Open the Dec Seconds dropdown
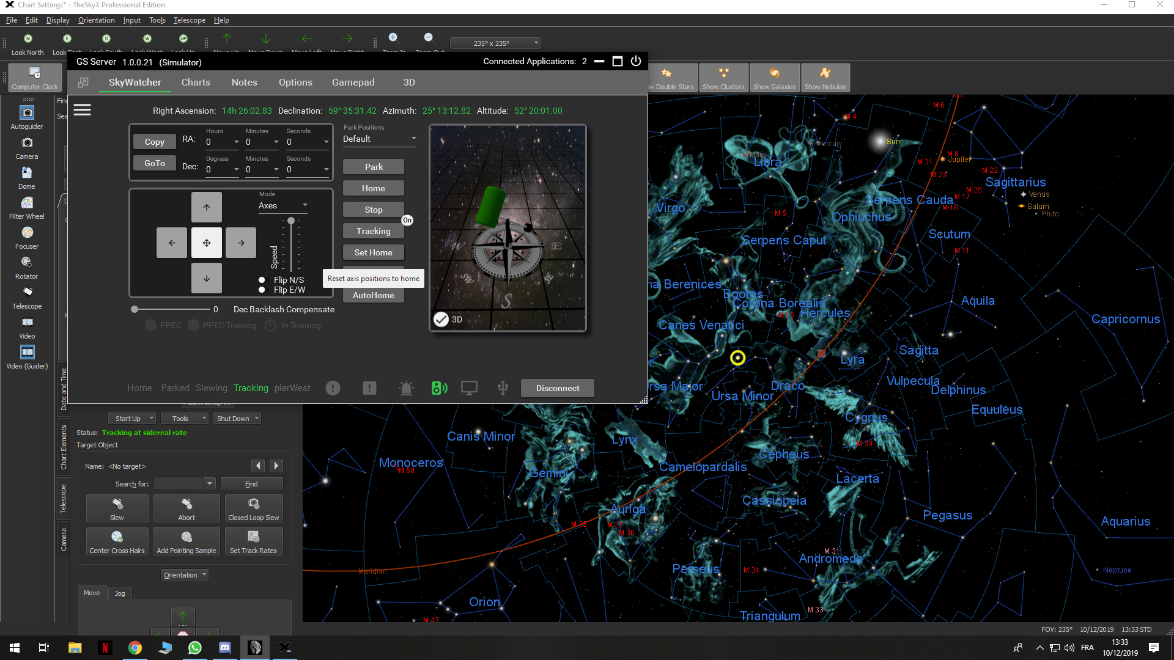1174x660 pixels. pyautogui.click(x=308, y=169)
